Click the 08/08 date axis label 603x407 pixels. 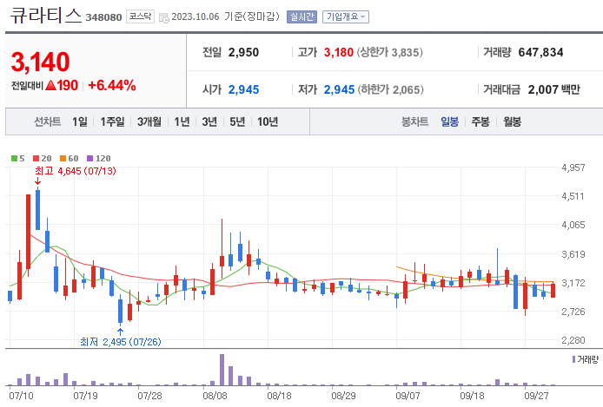coord(215,396)
